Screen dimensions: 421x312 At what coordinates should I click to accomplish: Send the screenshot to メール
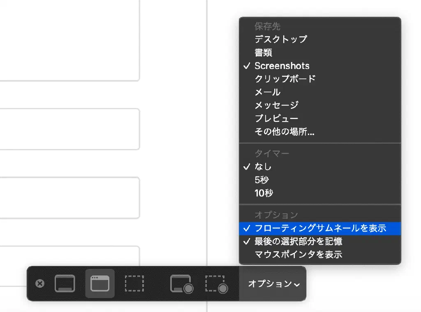(267, 92)
